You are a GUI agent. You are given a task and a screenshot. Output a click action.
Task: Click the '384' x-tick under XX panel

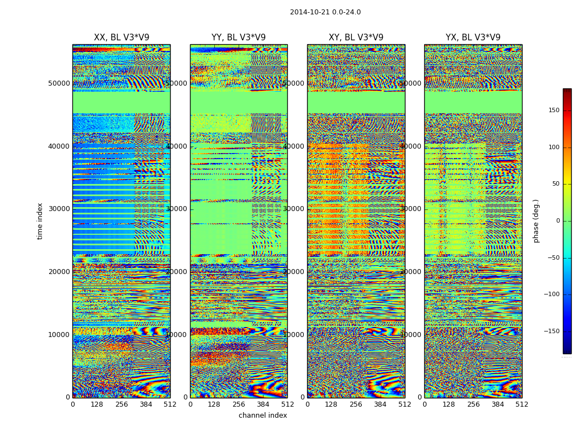[x=146, y=404]
